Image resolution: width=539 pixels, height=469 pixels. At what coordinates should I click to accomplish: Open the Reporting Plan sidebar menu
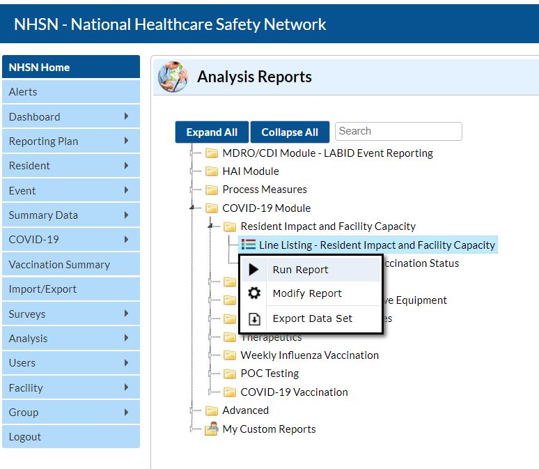71,141
